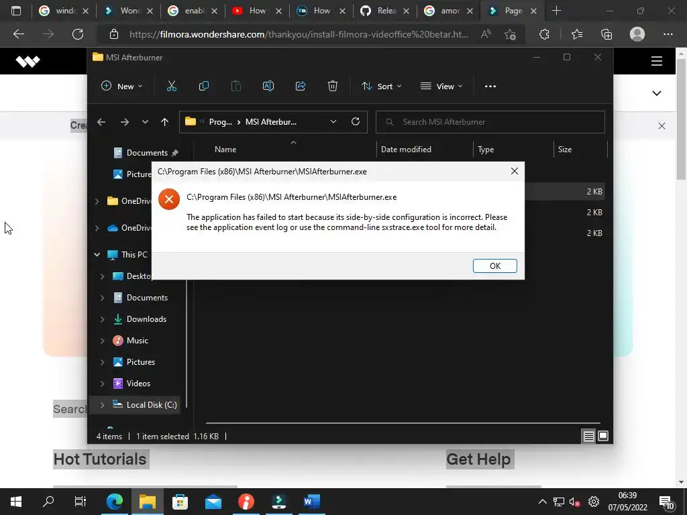
Task: Add this page to favorites star icon
Action: [x=510, y=34]
